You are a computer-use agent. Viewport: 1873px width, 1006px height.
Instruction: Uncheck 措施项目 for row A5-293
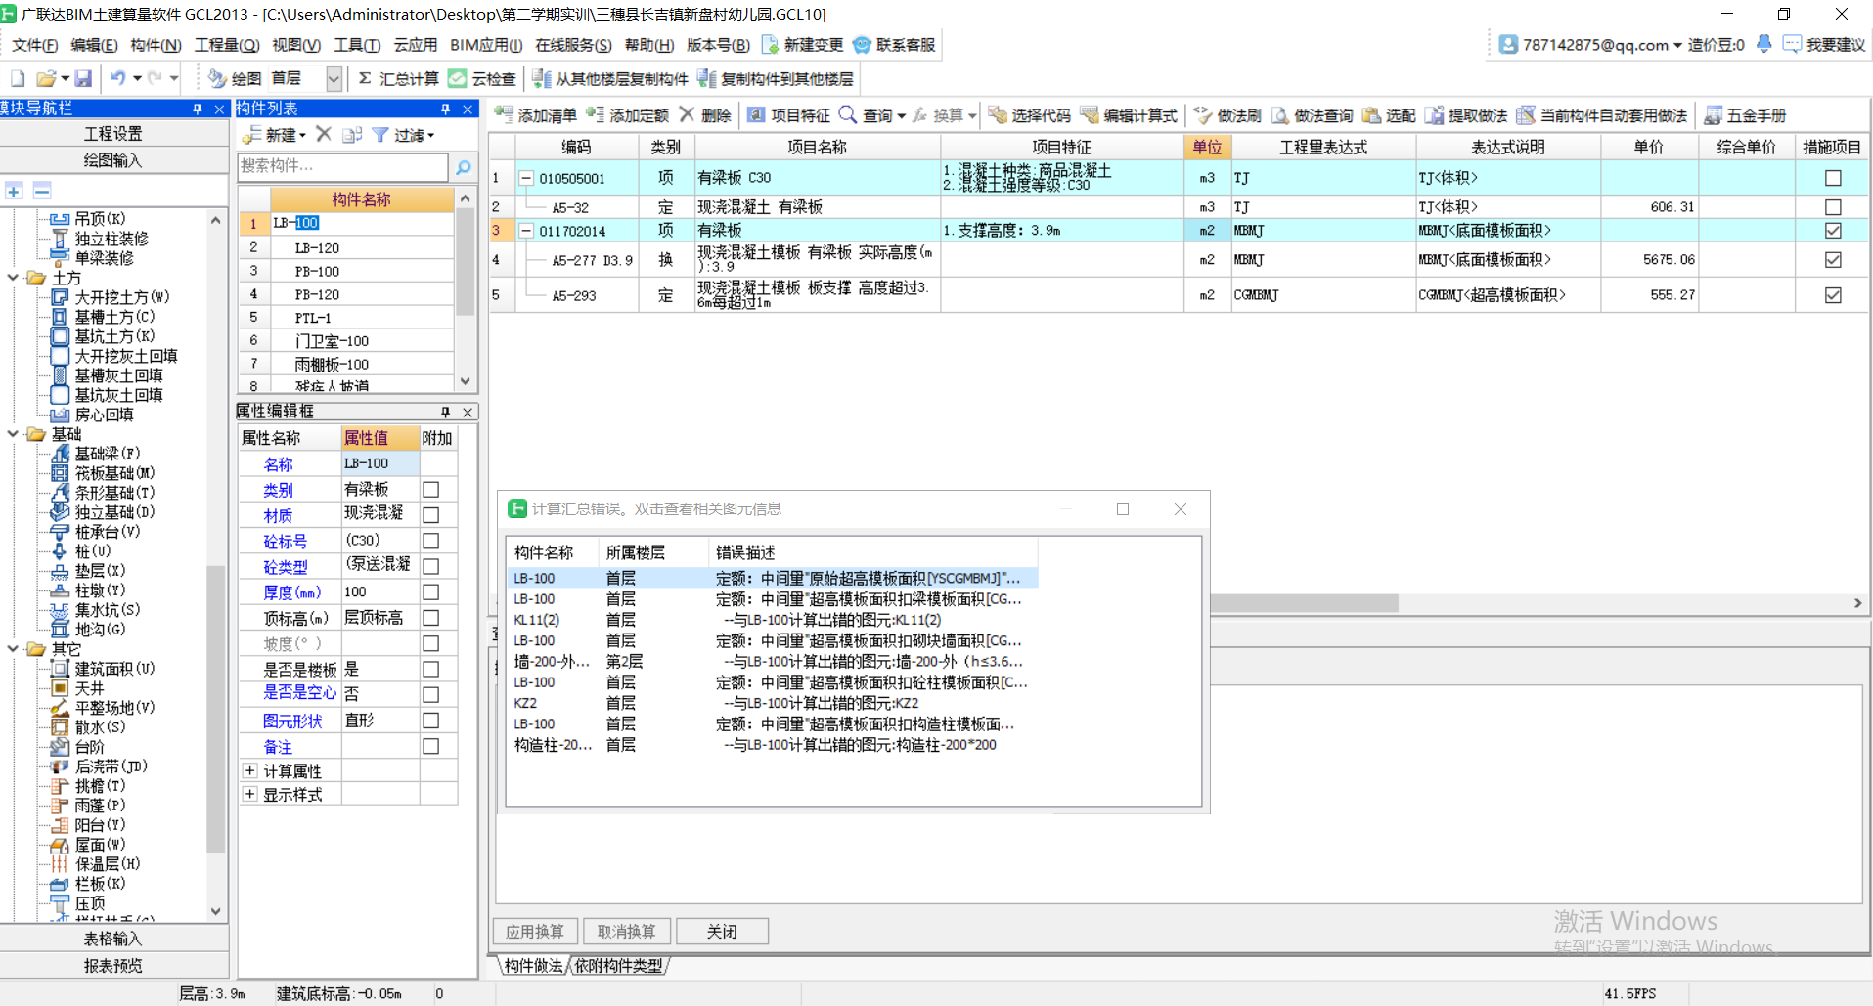(1833, 295)
